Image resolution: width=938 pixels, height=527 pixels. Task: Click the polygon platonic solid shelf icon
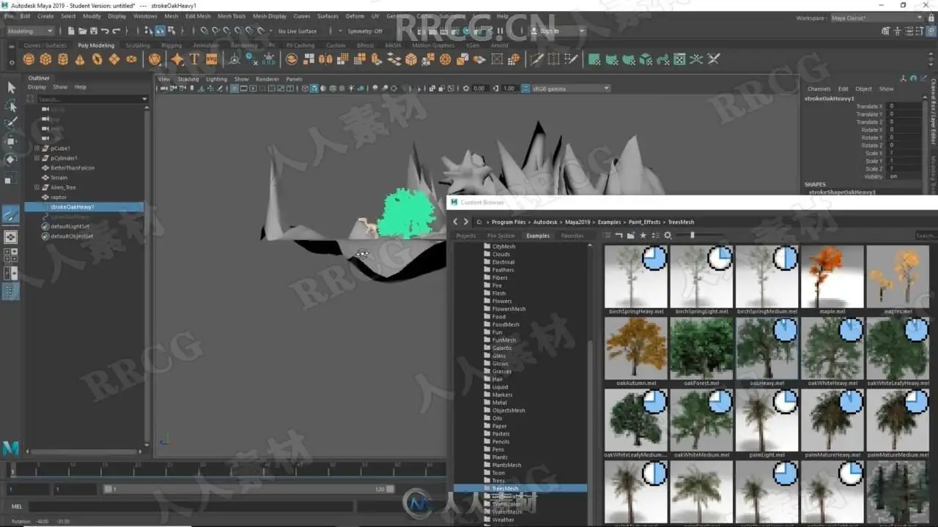155,59
